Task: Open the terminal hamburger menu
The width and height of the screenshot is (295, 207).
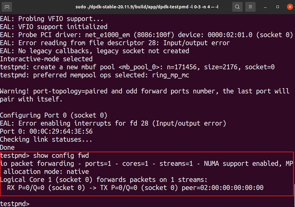Action: click(251, 6)
